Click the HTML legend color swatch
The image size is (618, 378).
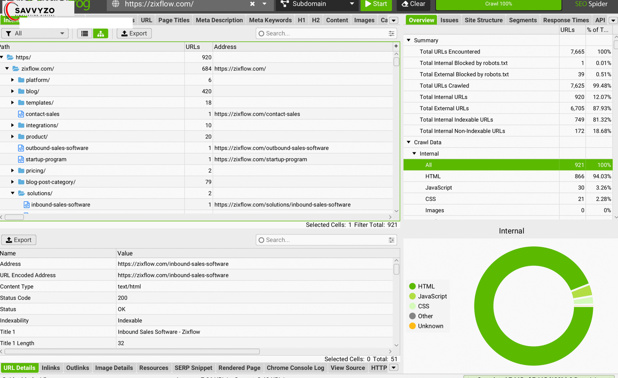click(413, 286)
